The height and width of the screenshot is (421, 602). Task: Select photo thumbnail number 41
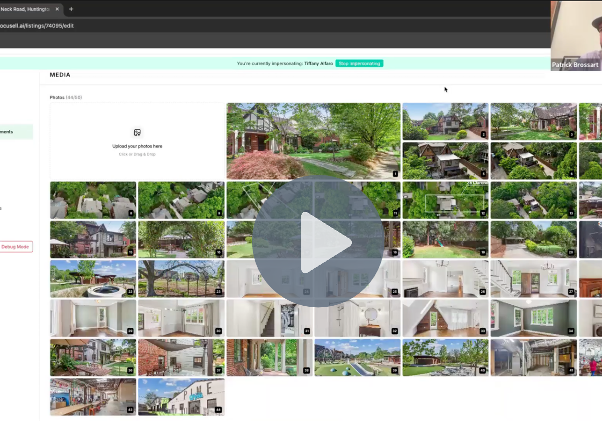[534, 357]
